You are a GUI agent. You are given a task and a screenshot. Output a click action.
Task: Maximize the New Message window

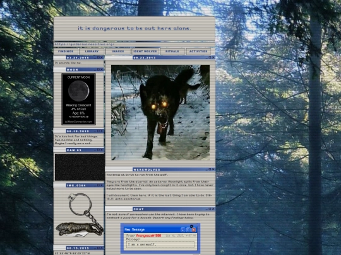188,230
